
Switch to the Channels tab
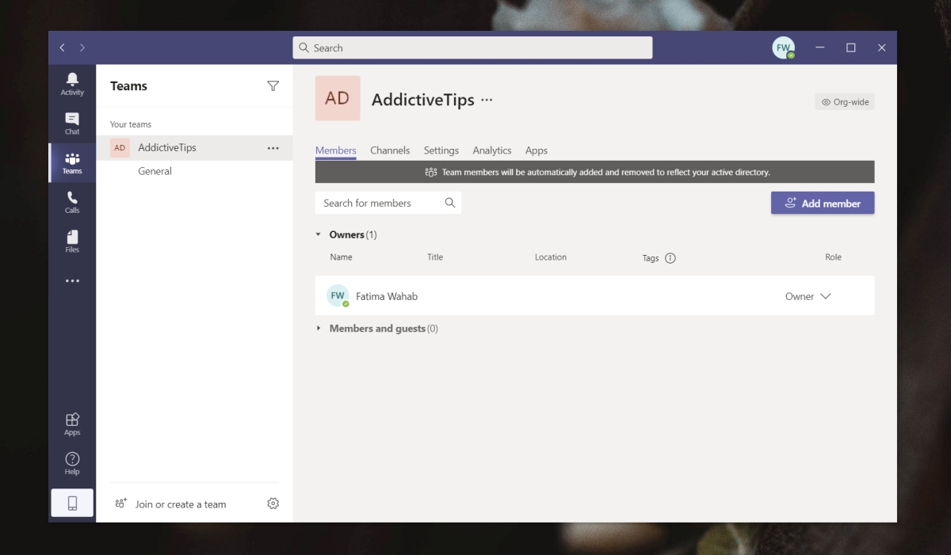pos(390,150)
